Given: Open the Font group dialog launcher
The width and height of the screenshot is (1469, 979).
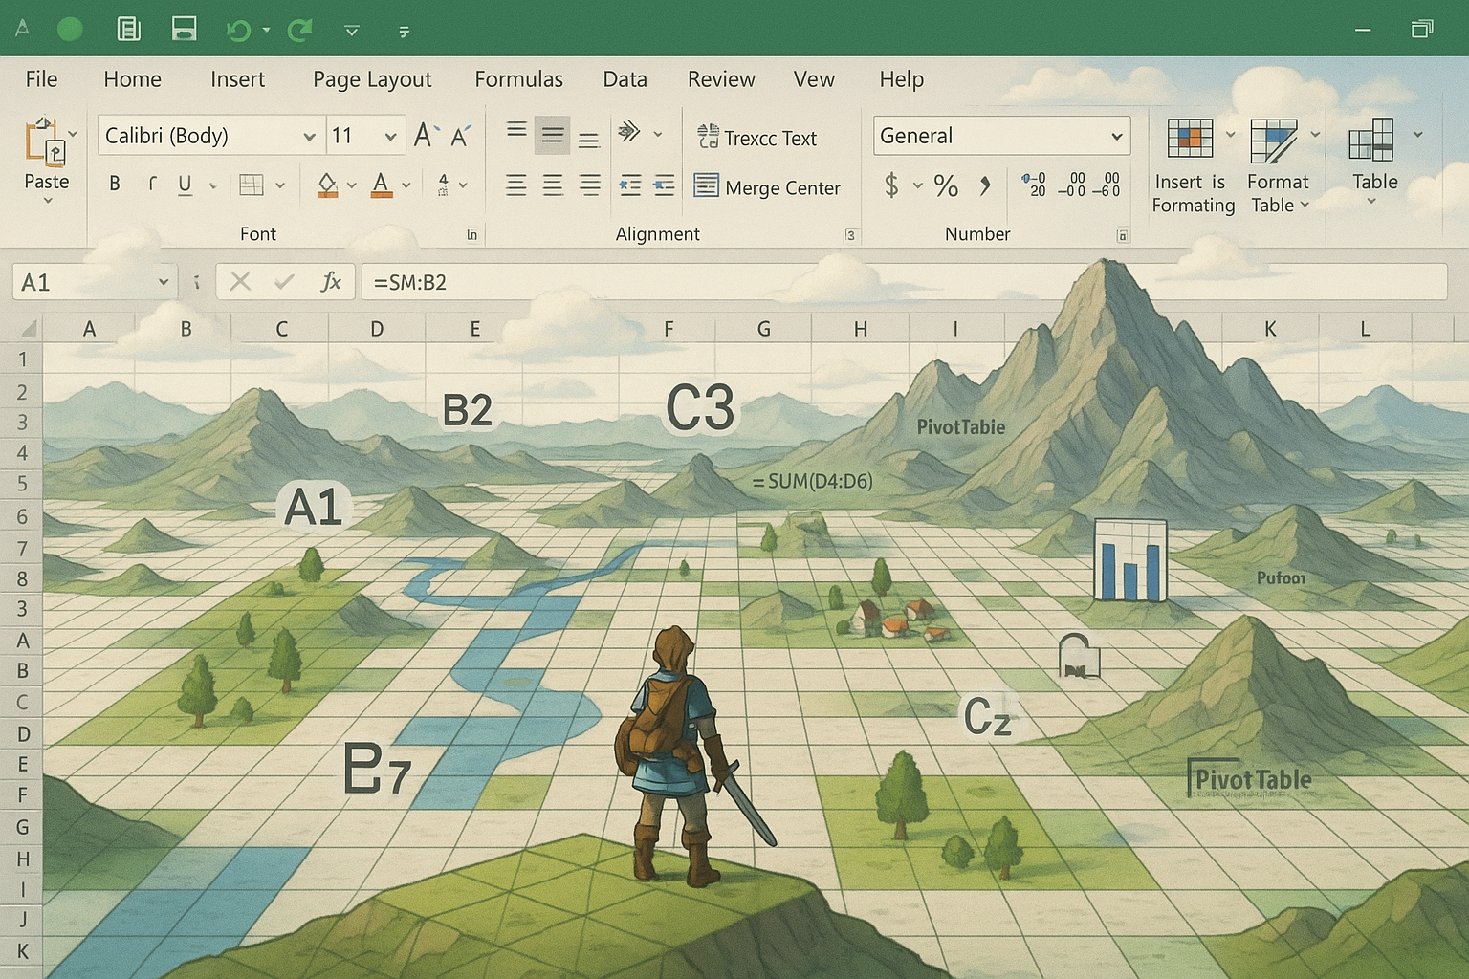Looking at the screenshot, I should (471, 234).
